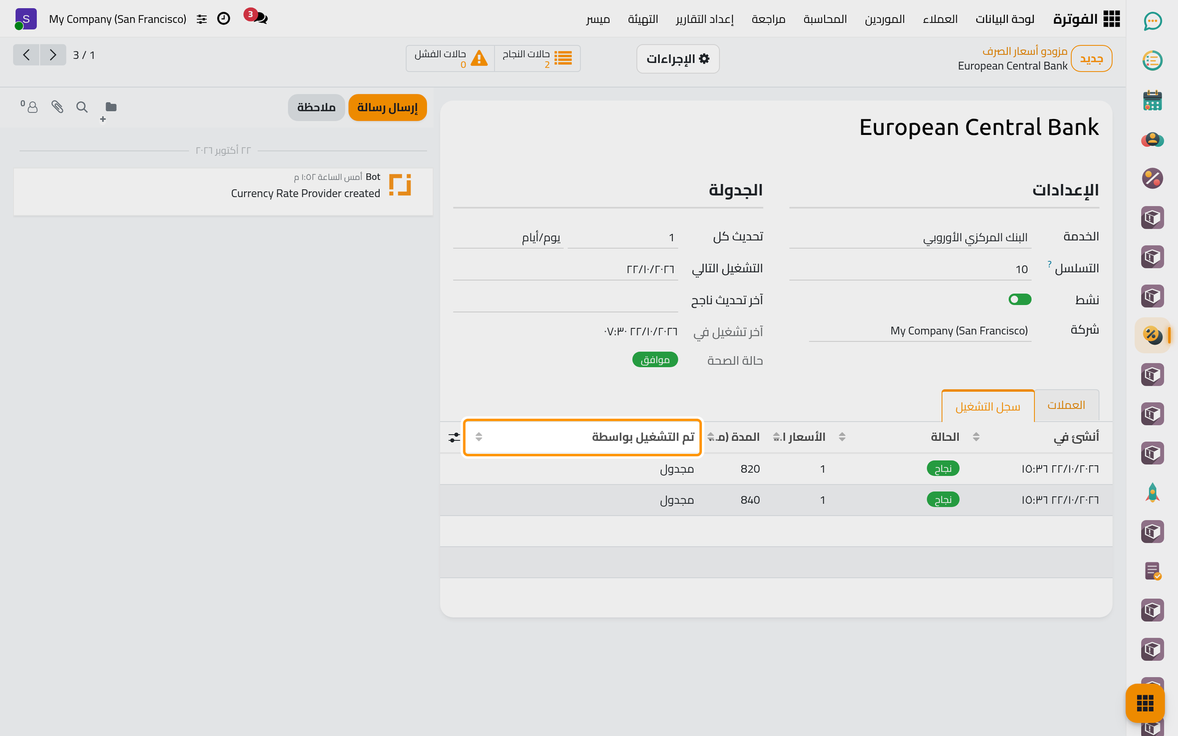The width and height of the screenshot is (1178, 736).
Task: Open the main apps menu grid icon
Action: pos(1111,19)
